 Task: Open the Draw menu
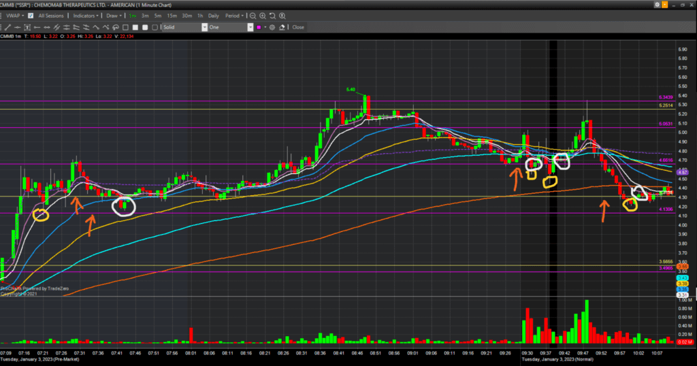pos(114,15)
